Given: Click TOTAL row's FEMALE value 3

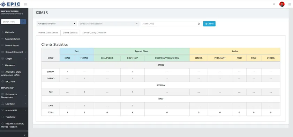Looking at the screenshot, I should click(x=84, y=112).
